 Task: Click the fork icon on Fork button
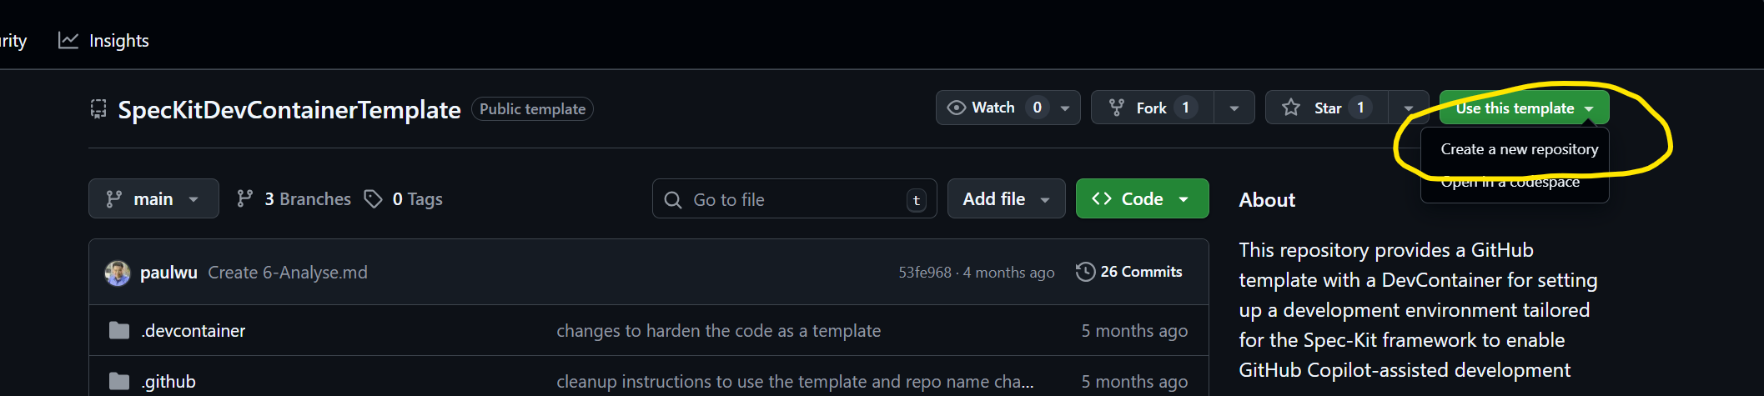point(1117,108)
